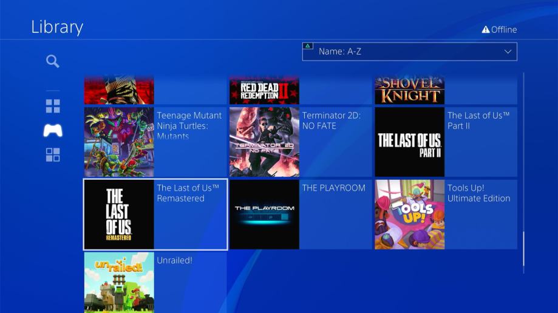
Task: Select the Unrailed! cover art
Action: 119,283
